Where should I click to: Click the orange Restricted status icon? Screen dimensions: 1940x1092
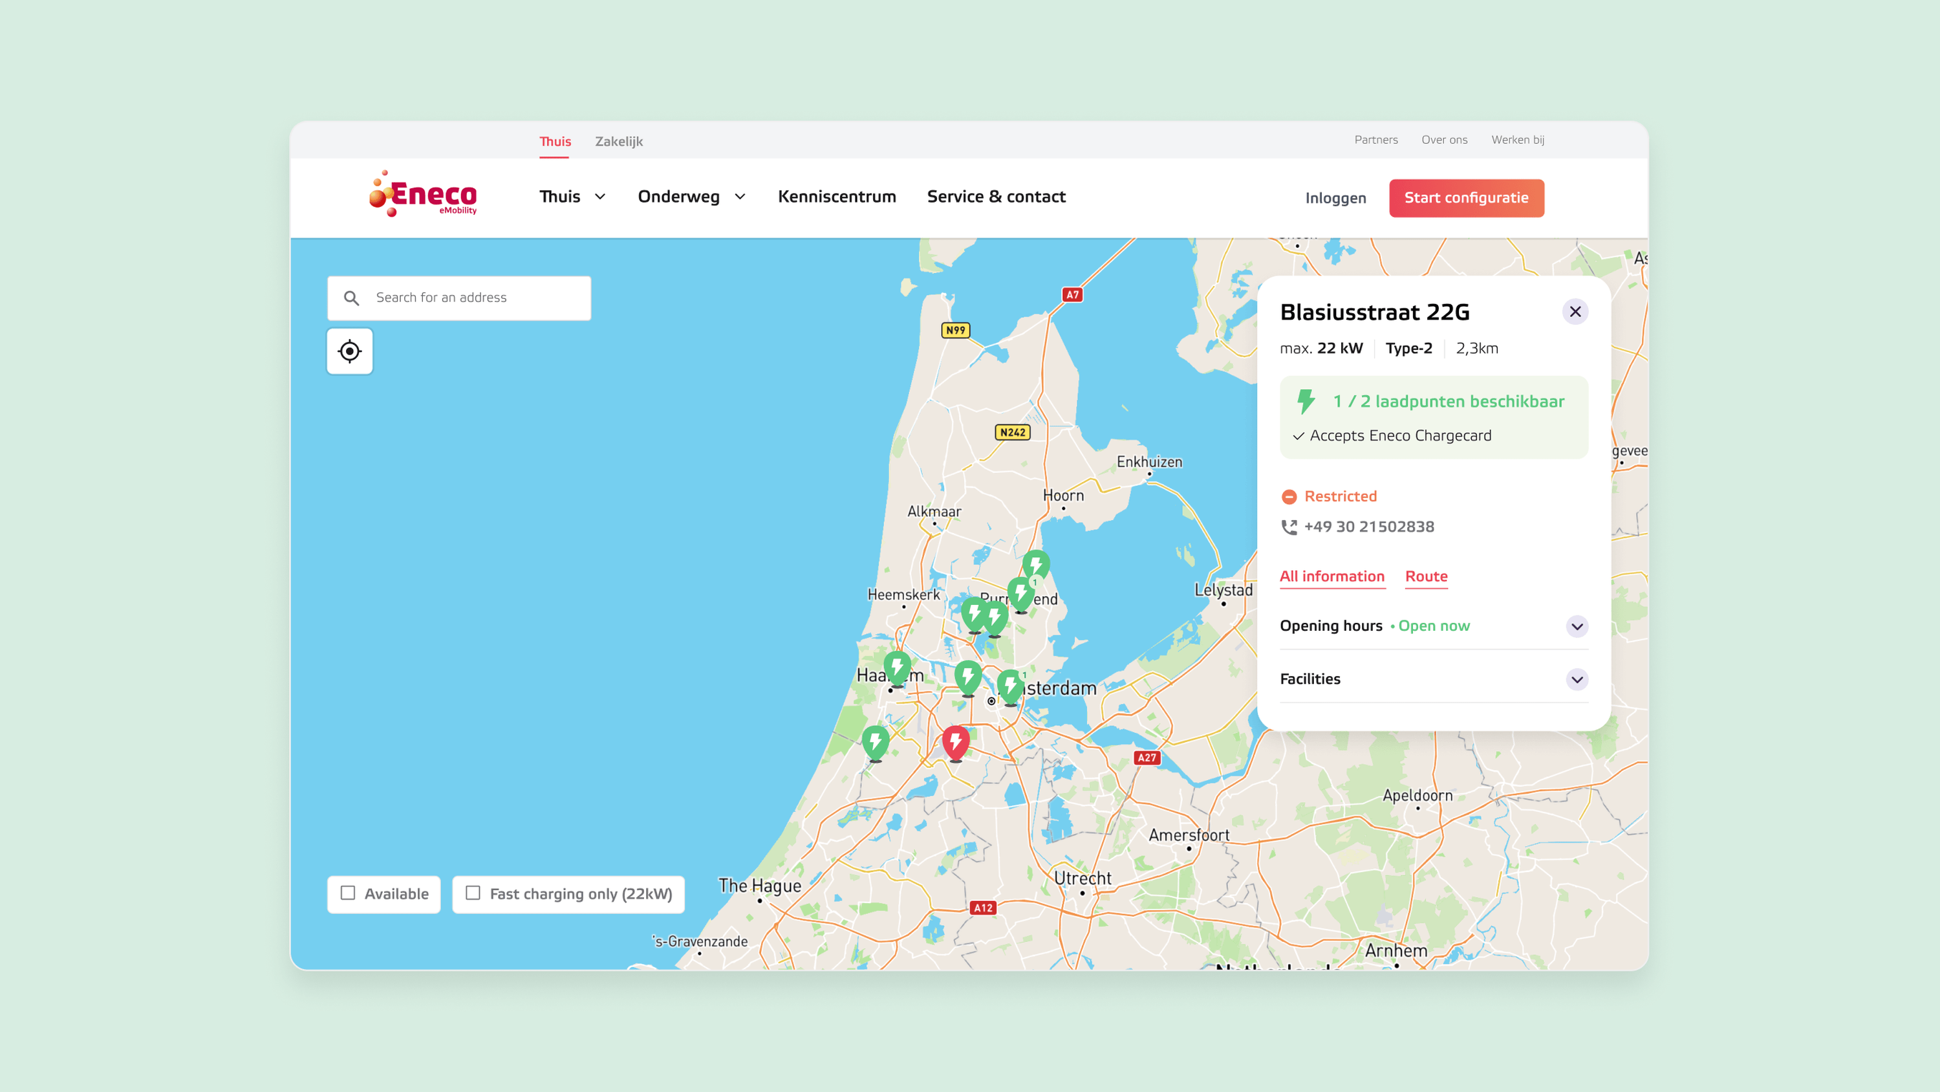pos(1289,497)
